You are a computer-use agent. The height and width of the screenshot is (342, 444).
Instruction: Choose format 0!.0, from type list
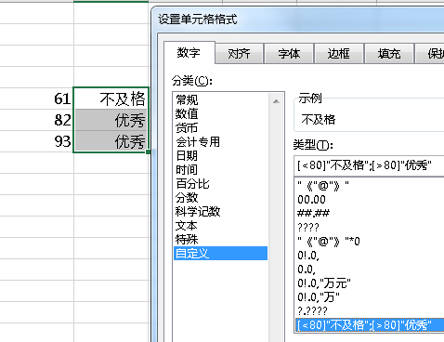[370, 256]
